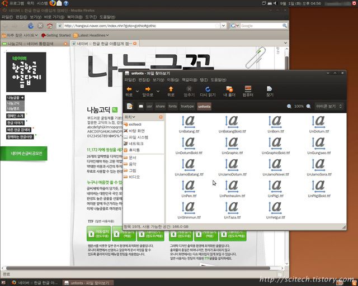Click the Firefox reload button
358x286 pixels.
31,26
